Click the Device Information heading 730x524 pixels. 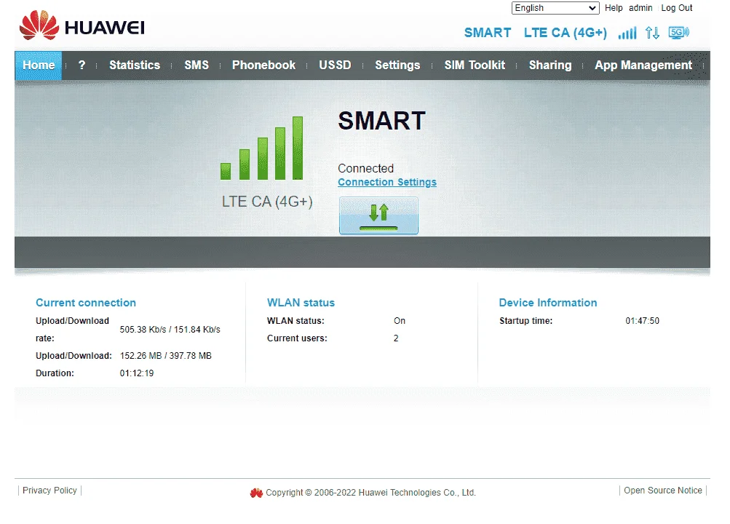[x=547, y=303]
